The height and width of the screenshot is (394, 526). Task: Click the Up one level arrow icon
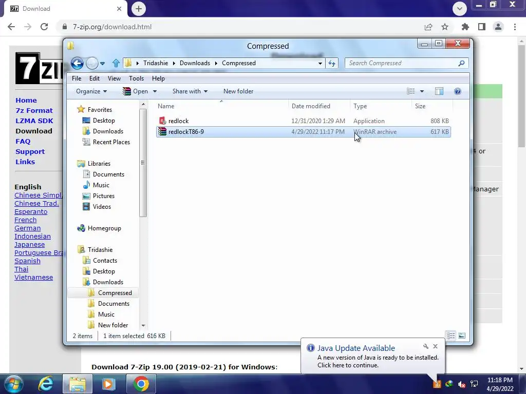116,63
